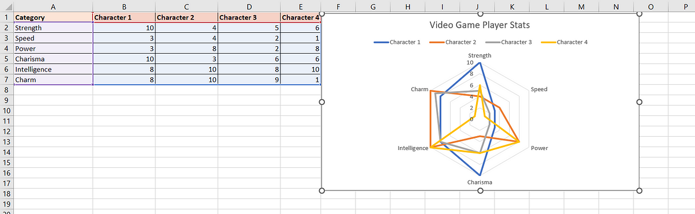Click chart title "Video Game Player Stats"

[480, 25]
